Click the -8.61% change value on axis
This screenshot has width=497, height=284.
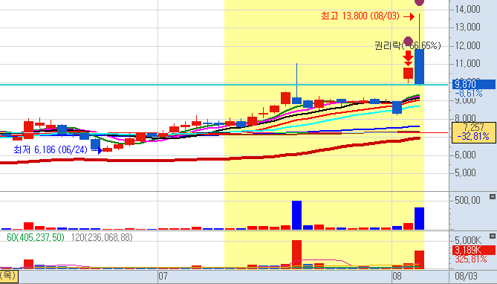click(469, 93)
